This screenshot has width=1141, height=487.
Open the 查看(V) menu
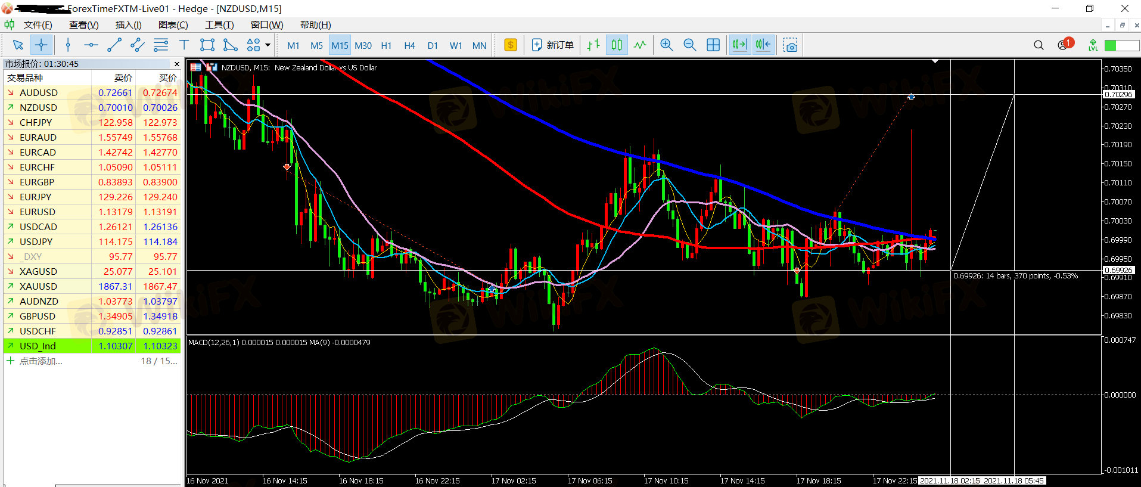point(83,25)
